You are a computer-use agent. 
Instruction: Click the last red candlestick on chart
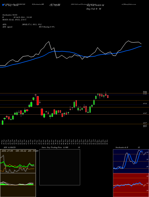click(x=108, y=96)
